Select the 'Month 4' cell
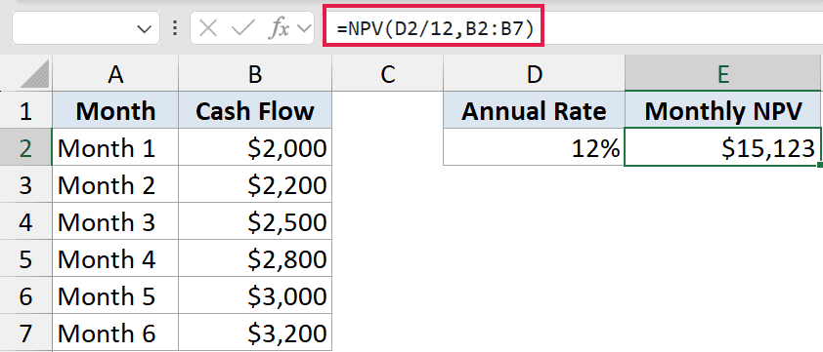 click(x=115, y=259)
